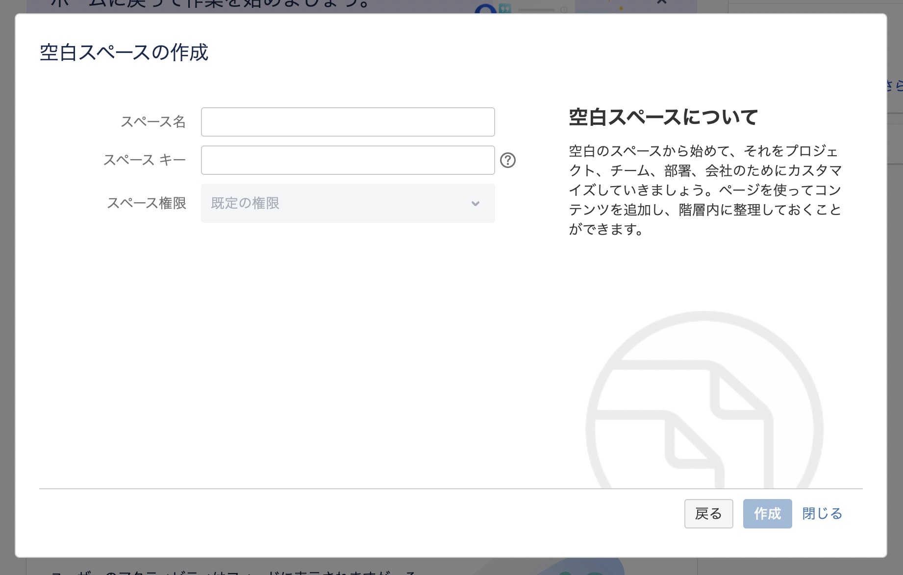
Task: Click the clock icon in the background banner
Action: pyautogui.click(x=564, y=10)
